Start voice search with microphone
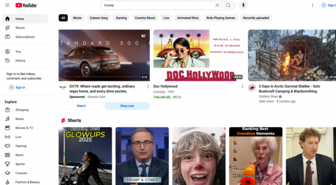The height and width of the screenshot is (185, 336). pos(243,5)
